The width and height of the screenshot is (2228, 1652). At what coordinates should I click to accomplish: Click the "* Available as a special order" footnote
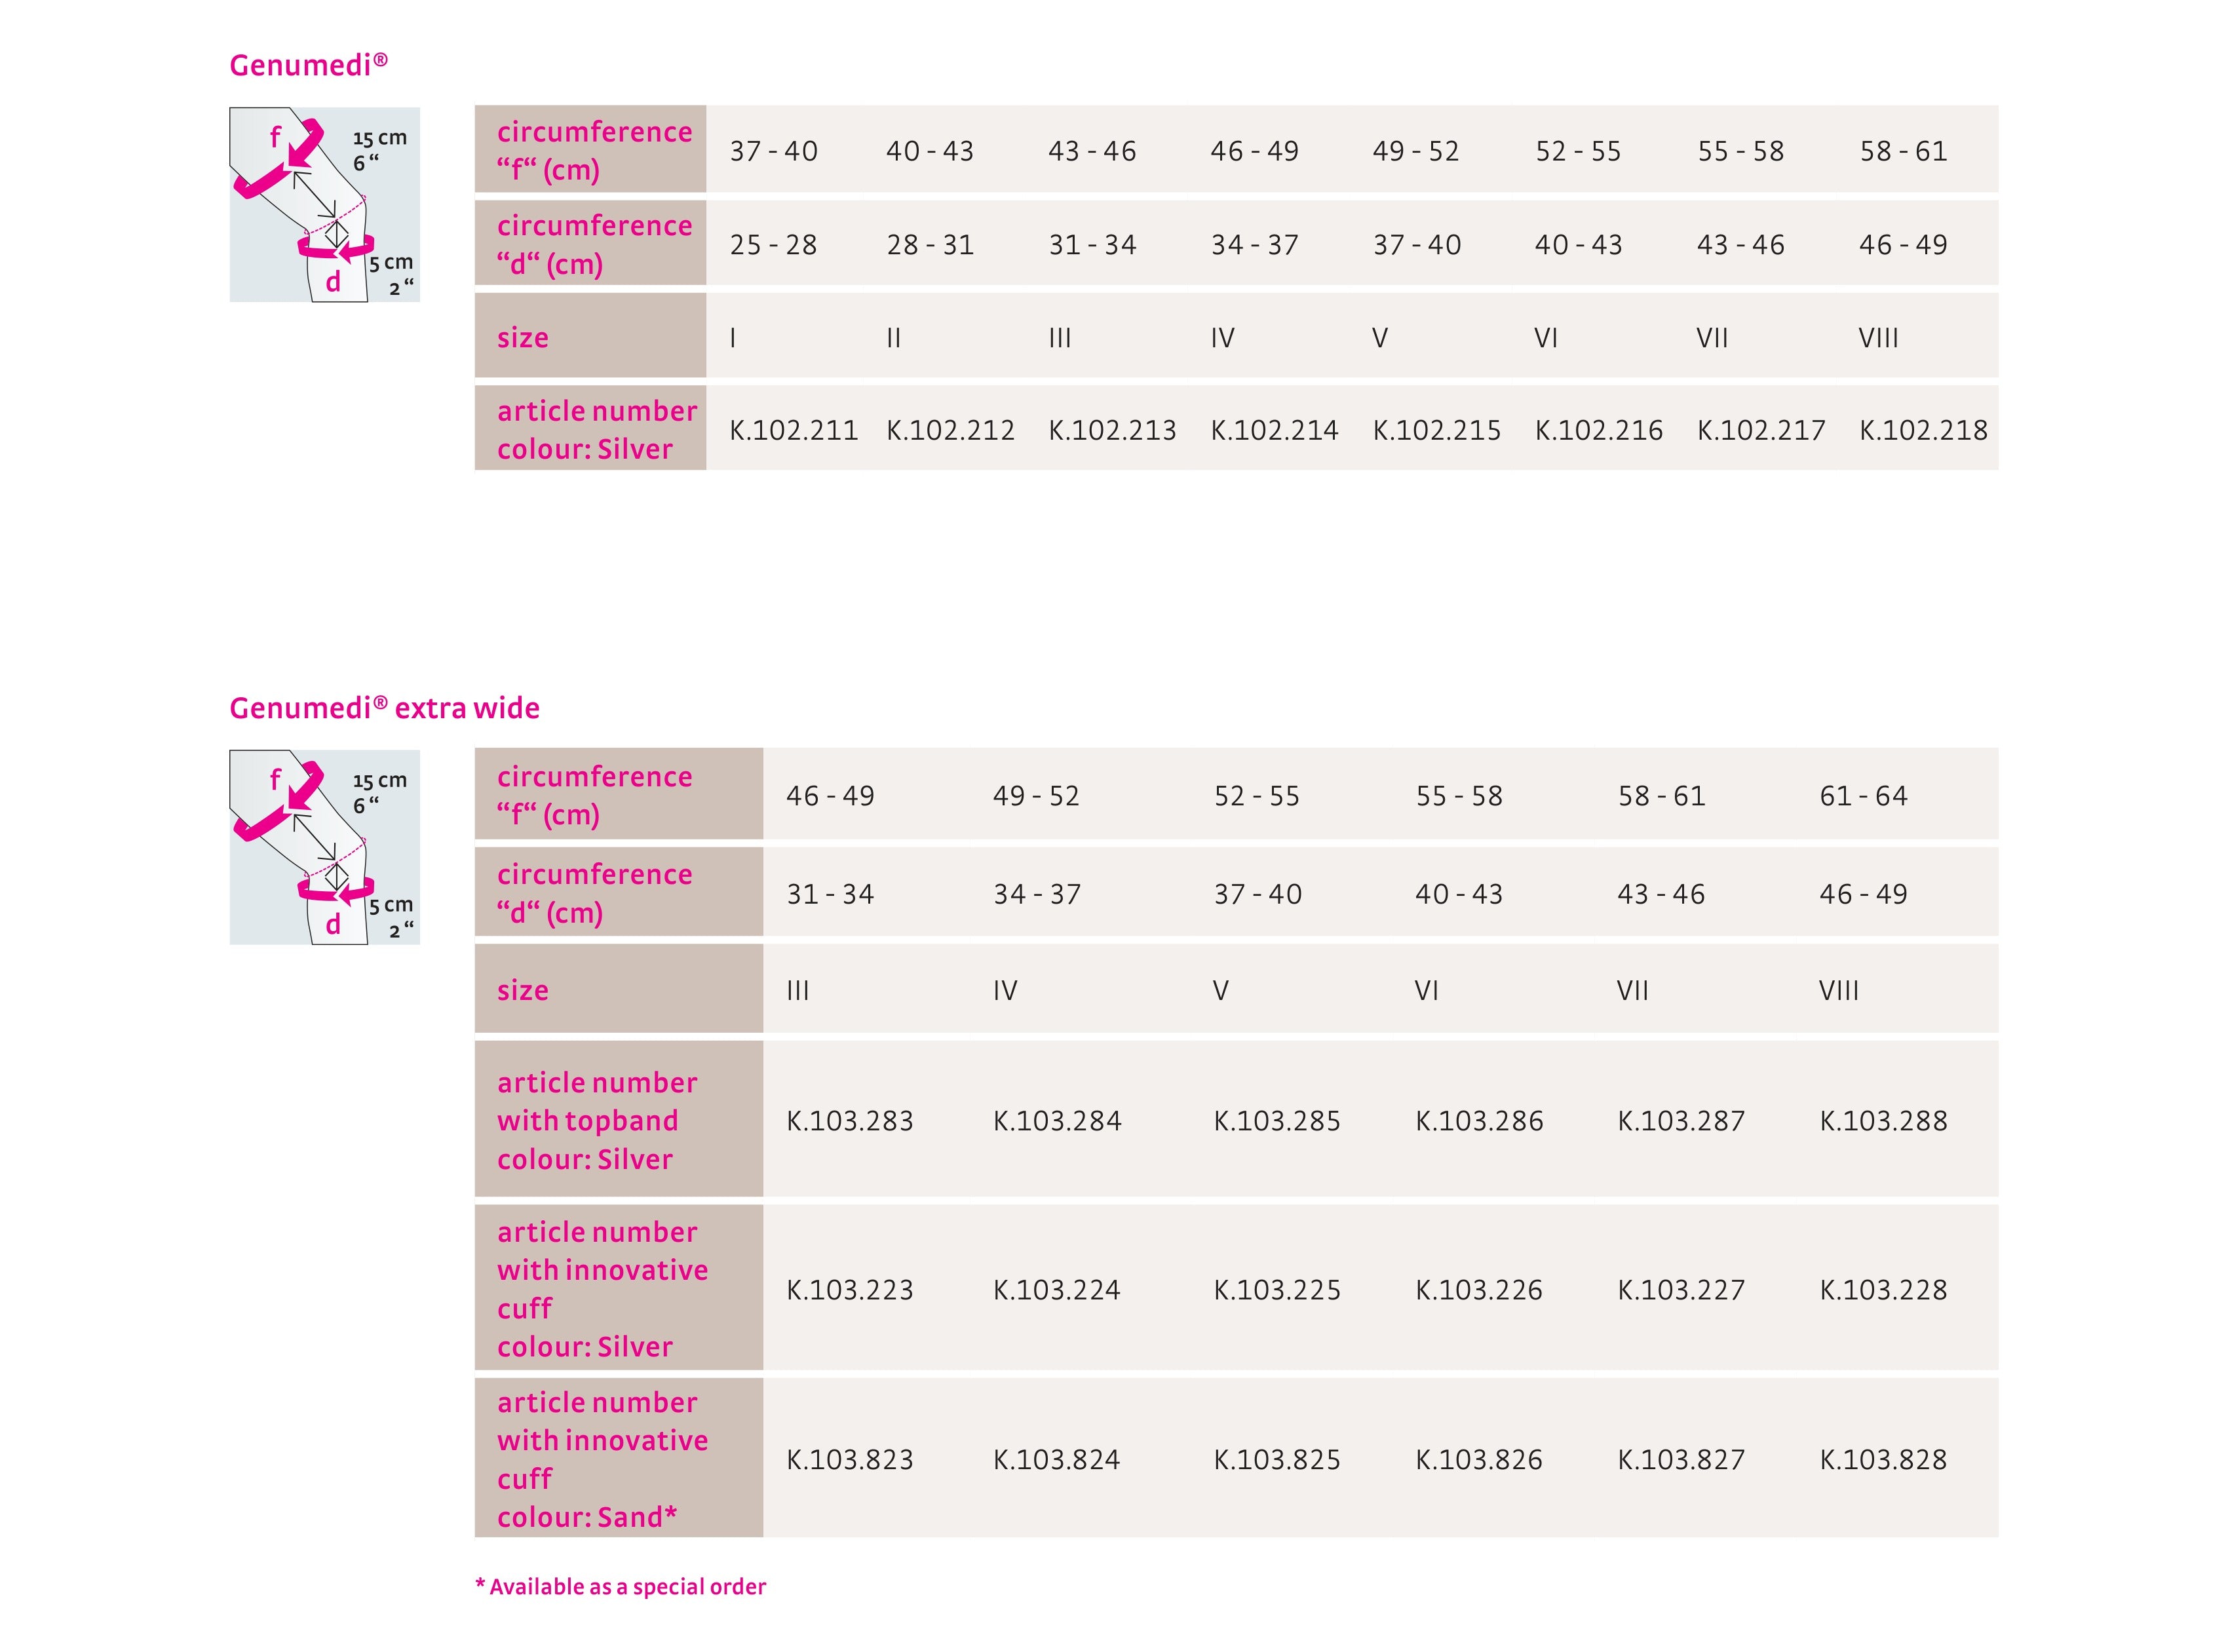pyautogui.click(x=620, y=1587)
